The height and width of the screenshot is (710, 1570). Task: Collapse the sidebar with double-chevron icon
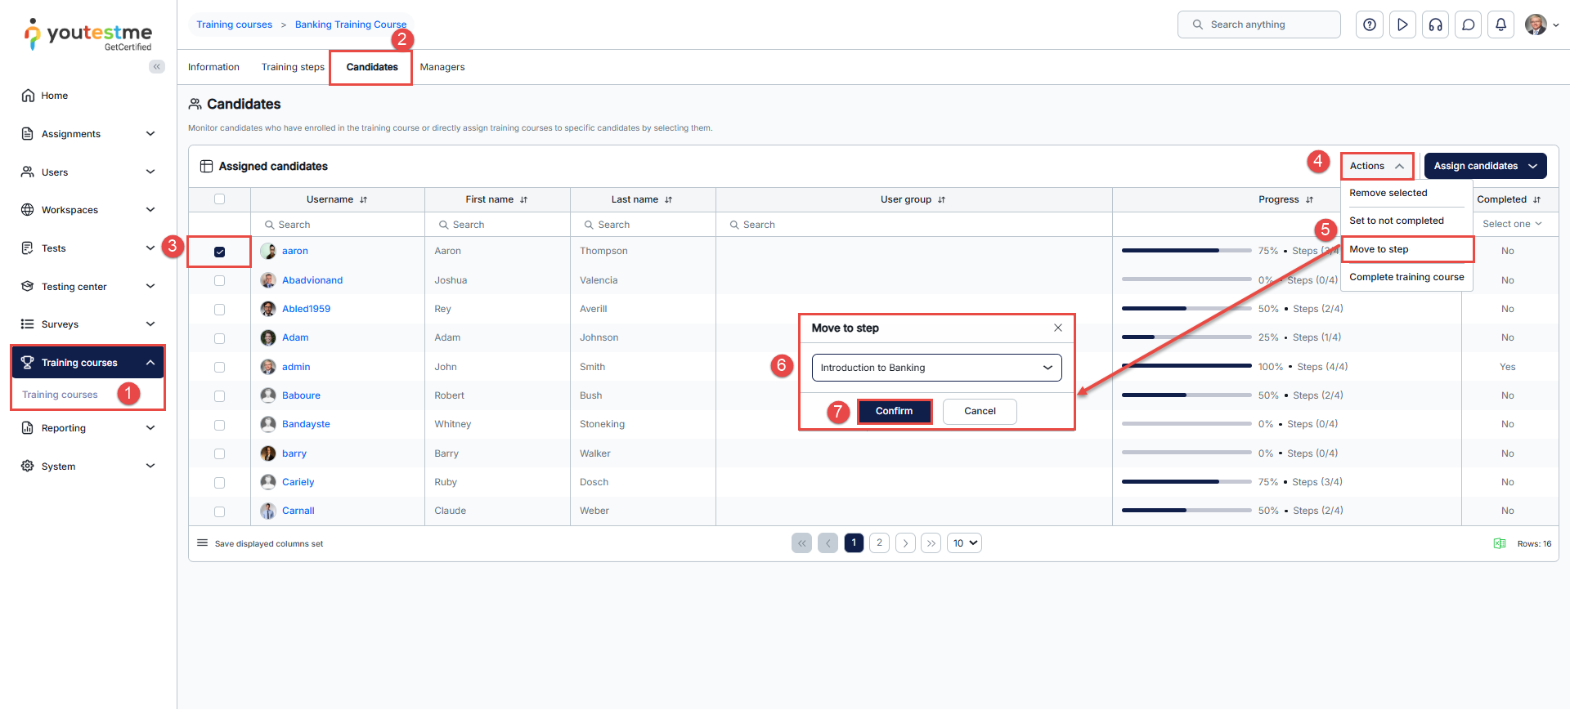pyautogui.click(x=156, y=67)
